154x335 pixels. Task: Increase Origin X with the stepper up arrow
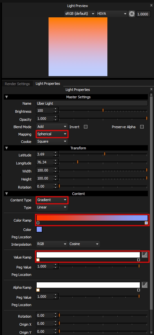56,322
